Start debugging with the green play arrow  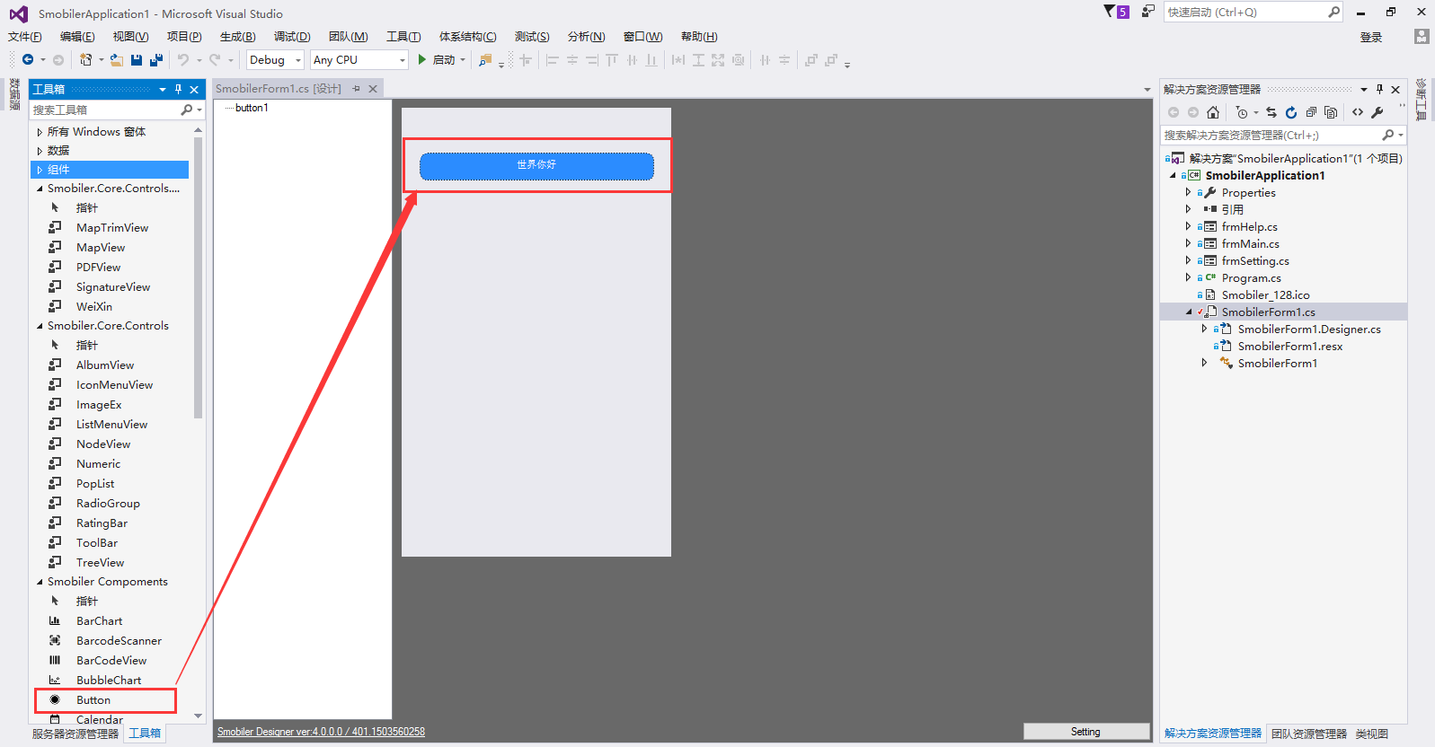(x=421, y=59)
